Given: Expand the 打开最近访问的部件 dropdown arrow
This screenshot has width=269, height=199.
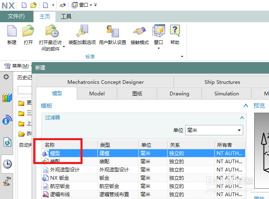Looking at the screenshot, I should (x=64, y=47).
